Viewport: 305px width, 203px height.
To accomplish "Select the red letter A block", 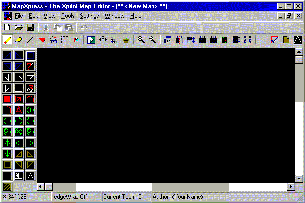I will pyautogui.click(x=19, y=109).
